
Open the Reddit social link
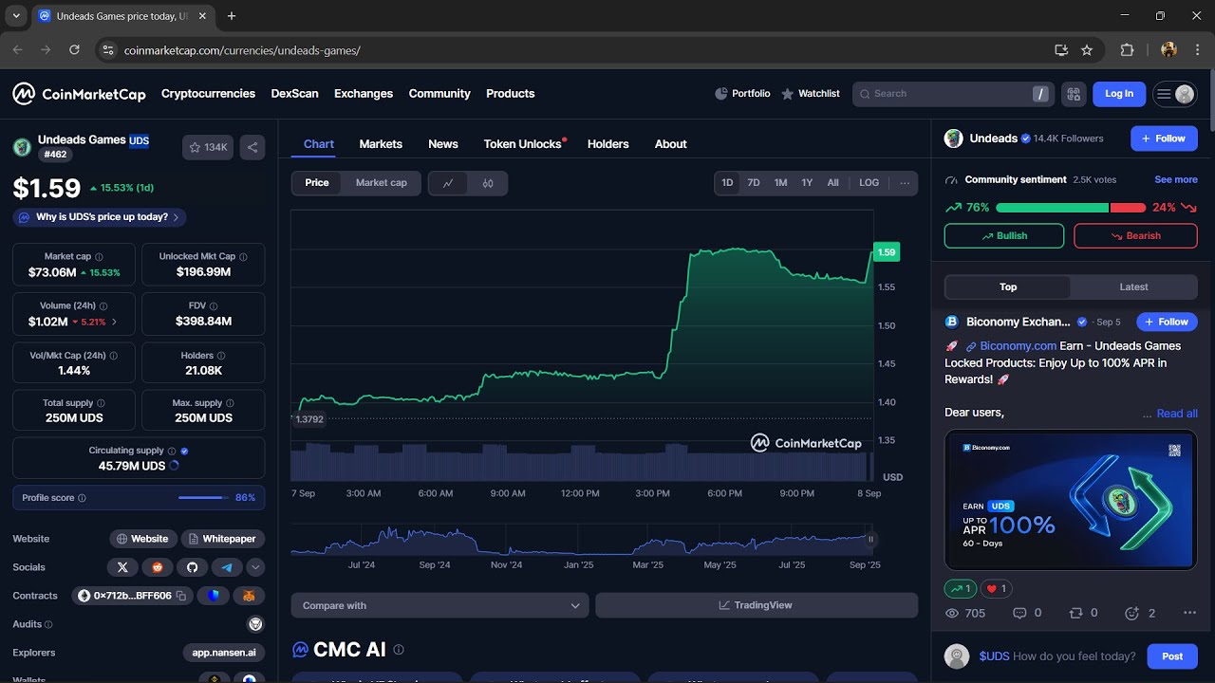pyautogui.click(x=158, y=567)
